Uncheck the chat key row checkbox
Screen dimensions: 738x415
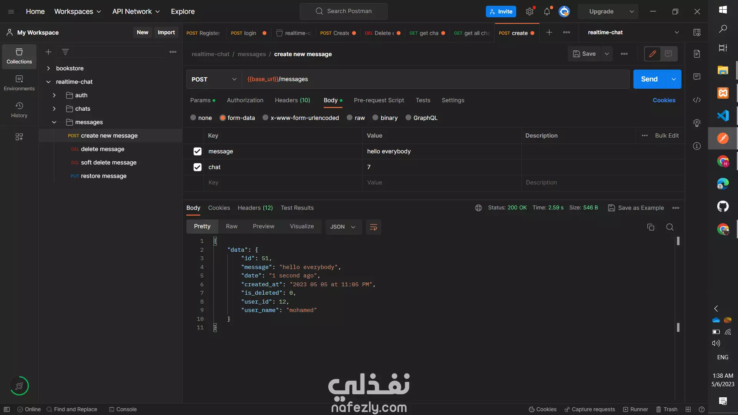point(198,167)
